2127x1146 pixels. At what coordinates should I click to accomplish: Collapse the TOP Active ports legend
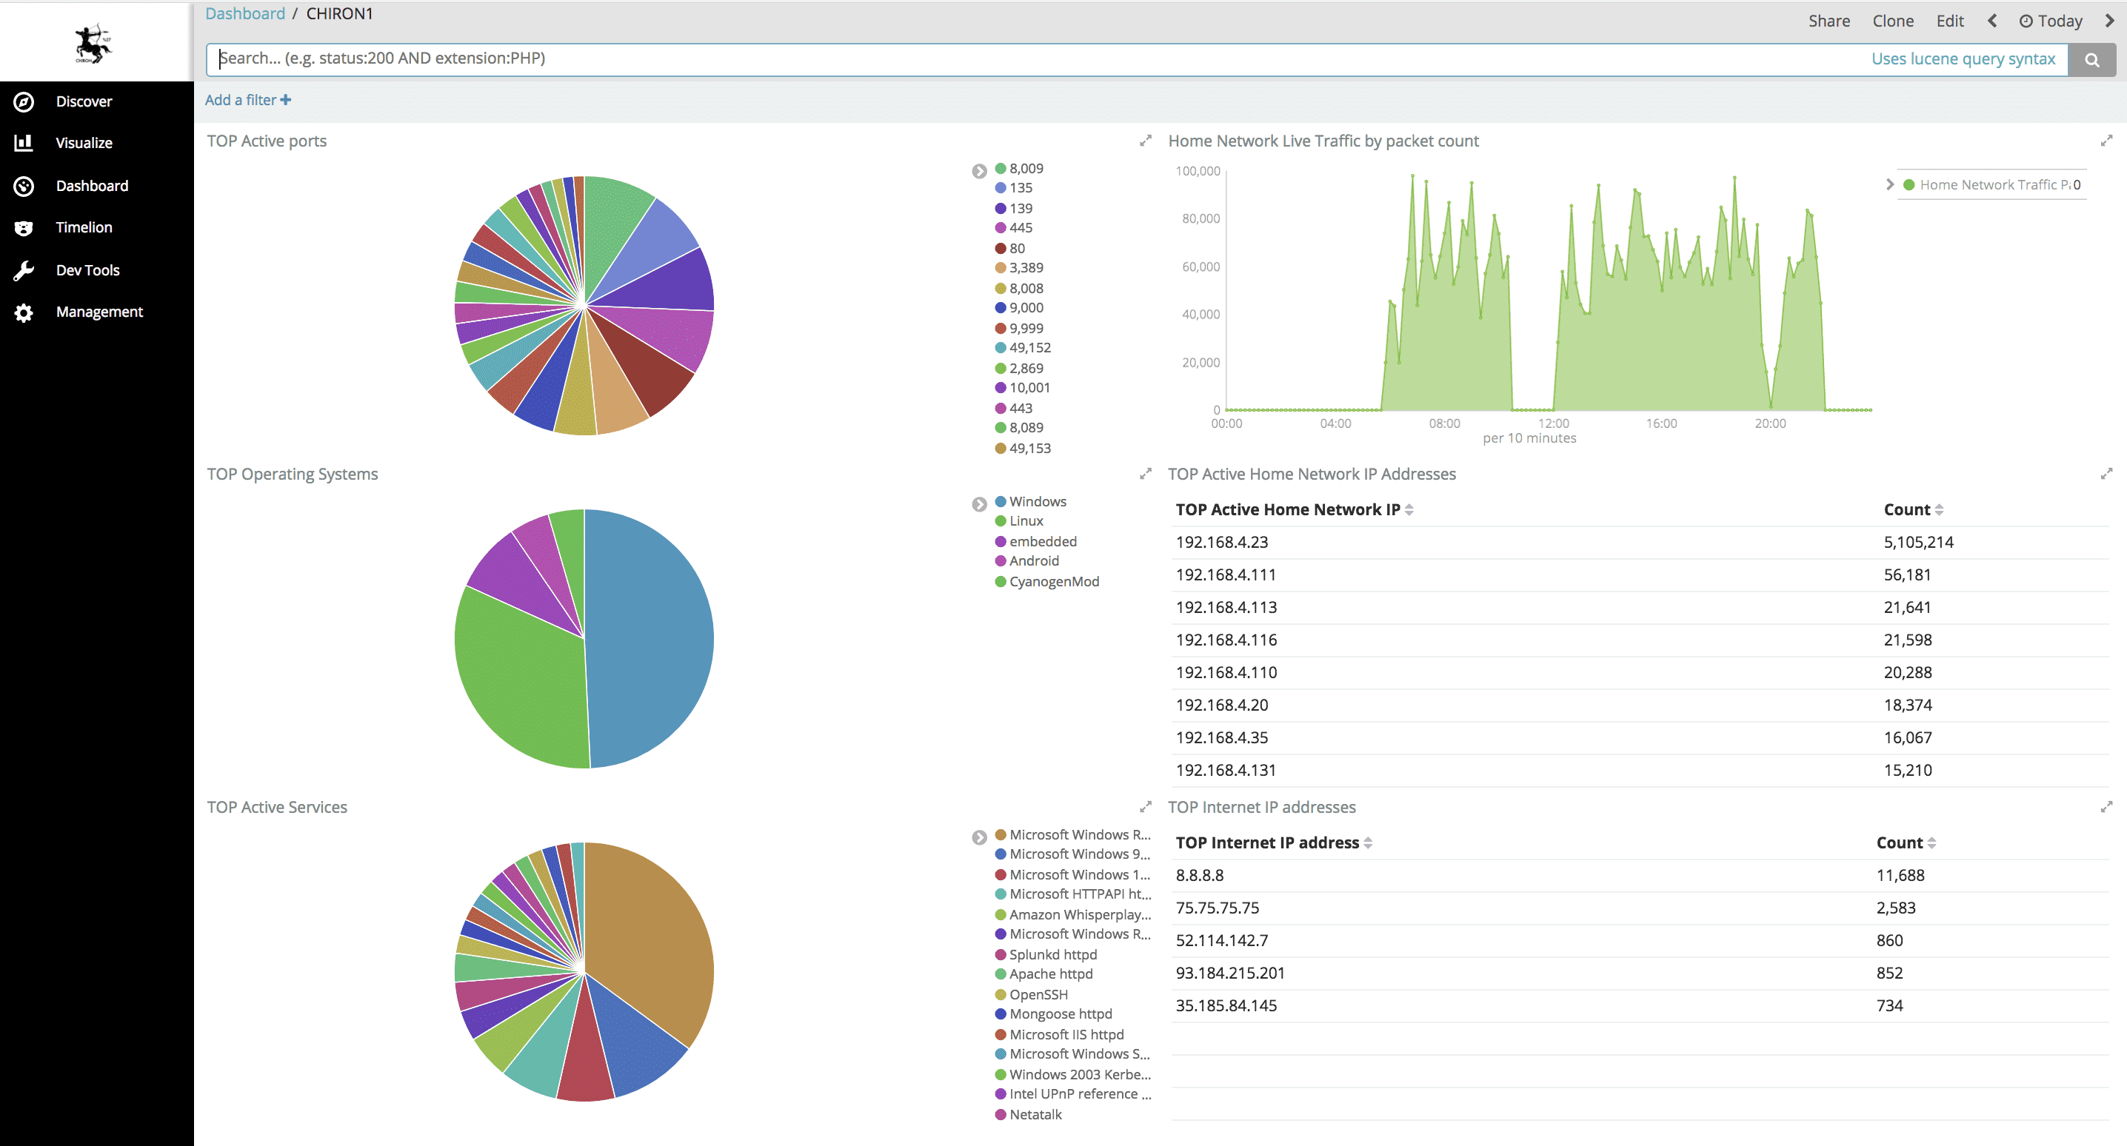tap(979, 172)
